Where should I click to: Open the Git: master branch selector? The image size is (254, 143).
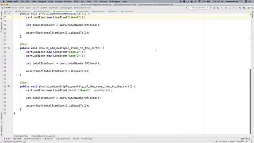coord(240,141)
